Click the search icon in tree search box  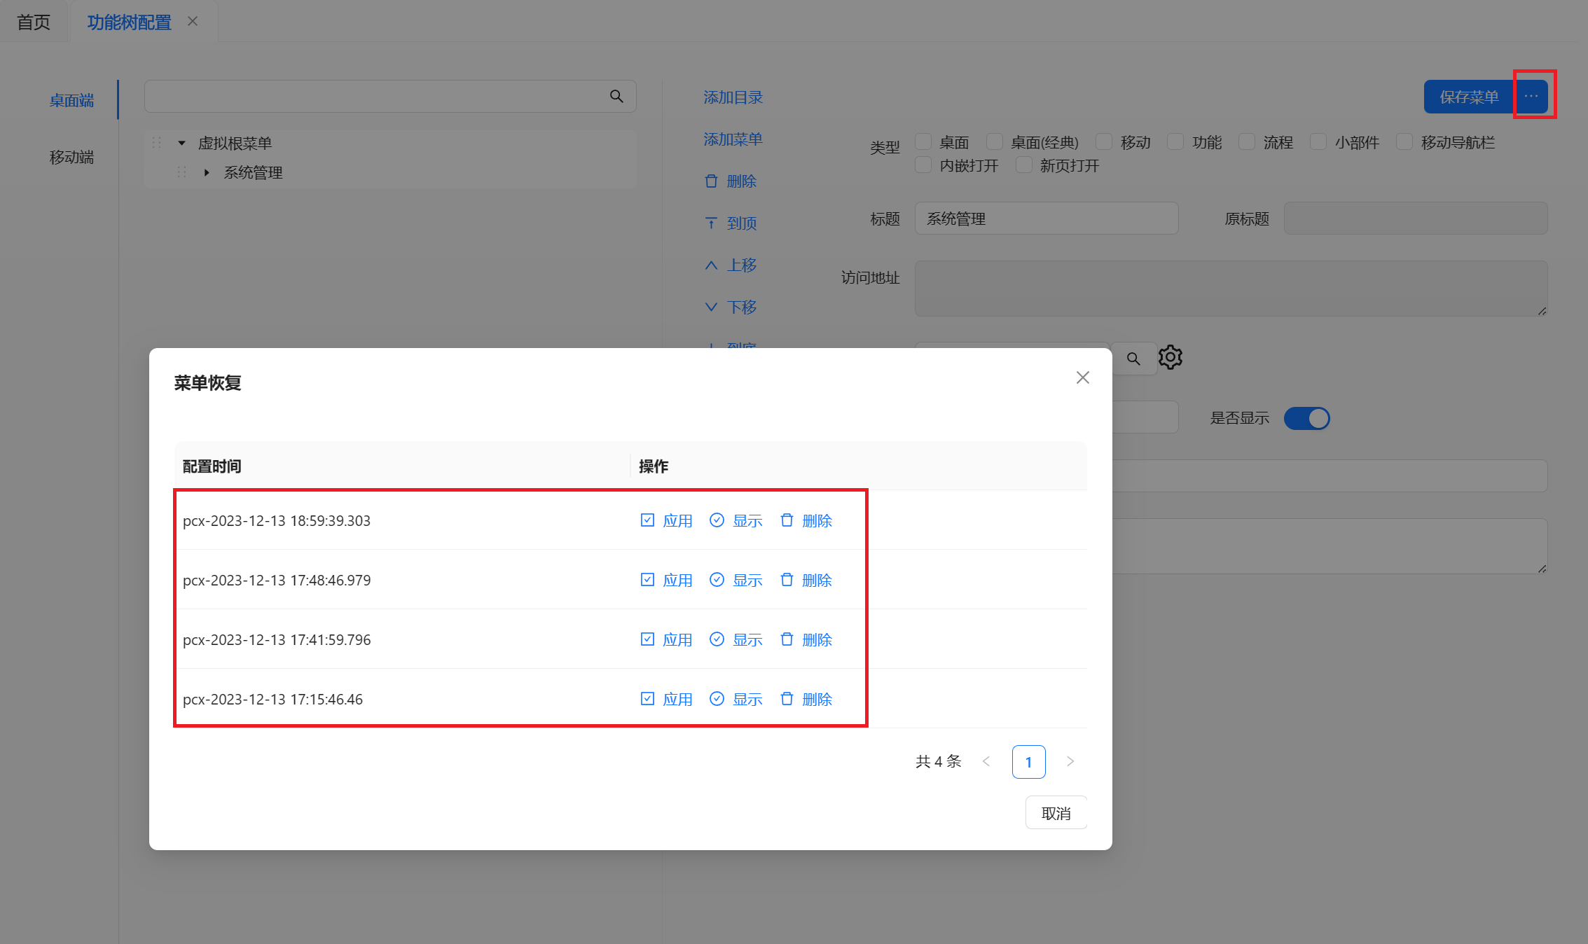pos(616,96)
